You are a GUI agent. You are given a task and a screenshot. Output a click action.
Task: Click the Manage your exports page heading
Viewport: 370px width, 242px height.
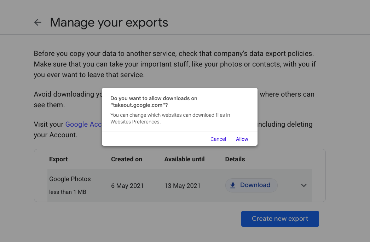tap(109, 23)
